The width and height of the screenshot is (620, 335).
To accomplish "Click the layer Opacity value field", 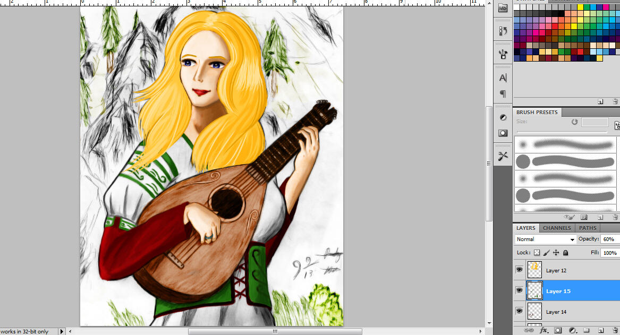I will (x=609, y=239).
